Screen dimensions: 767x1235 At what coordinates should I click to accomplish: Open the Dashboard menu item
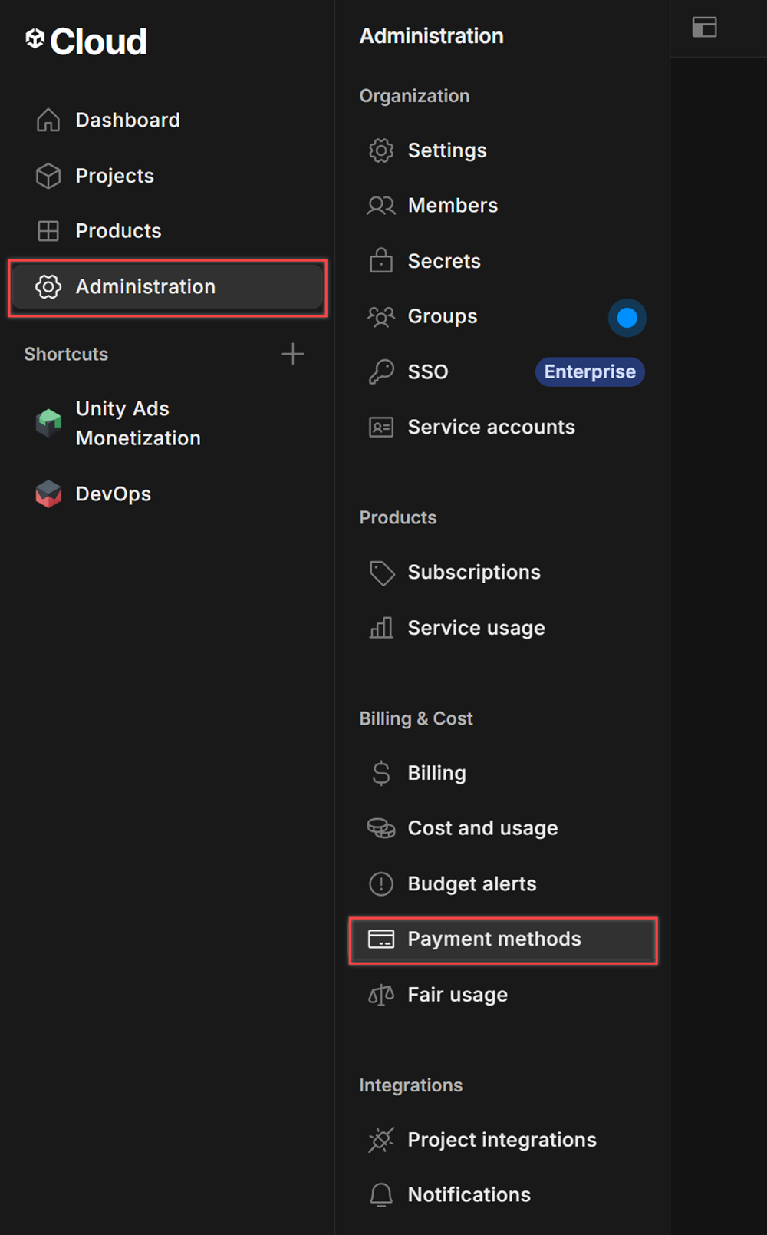(x=167, y=120)
